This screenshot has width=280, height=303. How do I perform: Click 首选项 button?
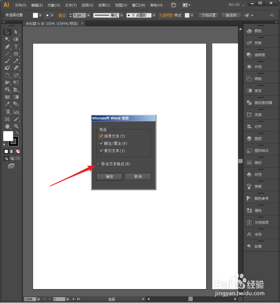(x=231, y=15)
